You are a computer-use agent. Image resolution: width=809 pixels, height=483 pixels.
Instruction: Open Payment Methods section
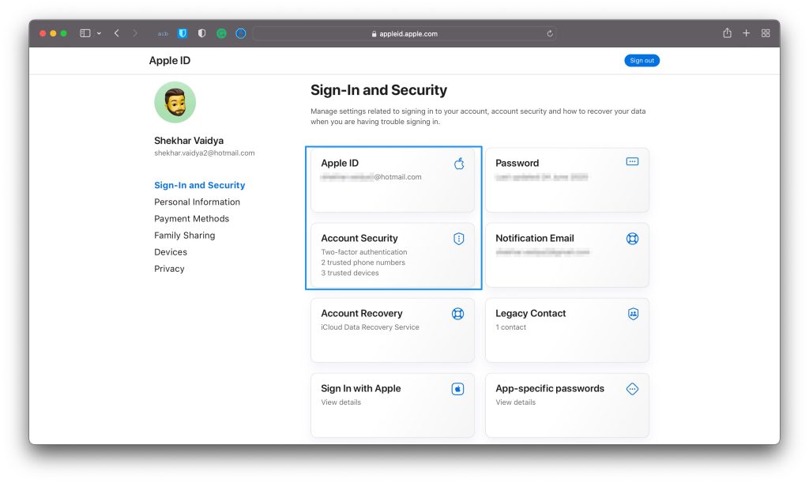click(x=191, y=219)
